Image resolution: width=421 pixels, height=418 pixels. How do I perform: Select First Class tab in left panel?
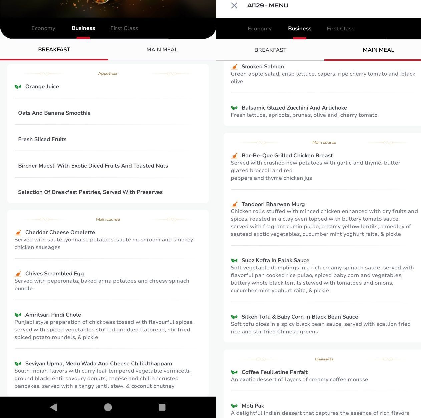[x=124, y=28]
